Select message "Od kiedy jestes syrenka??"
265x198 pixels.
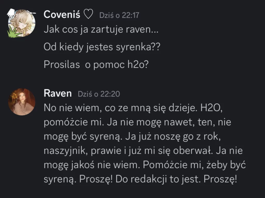point(102,47)
